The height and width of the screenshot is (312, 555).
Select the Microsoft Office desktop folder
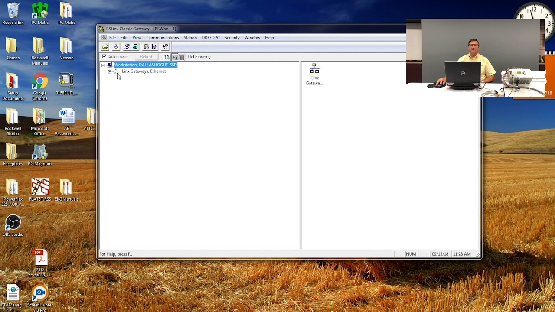click(40, 122)
